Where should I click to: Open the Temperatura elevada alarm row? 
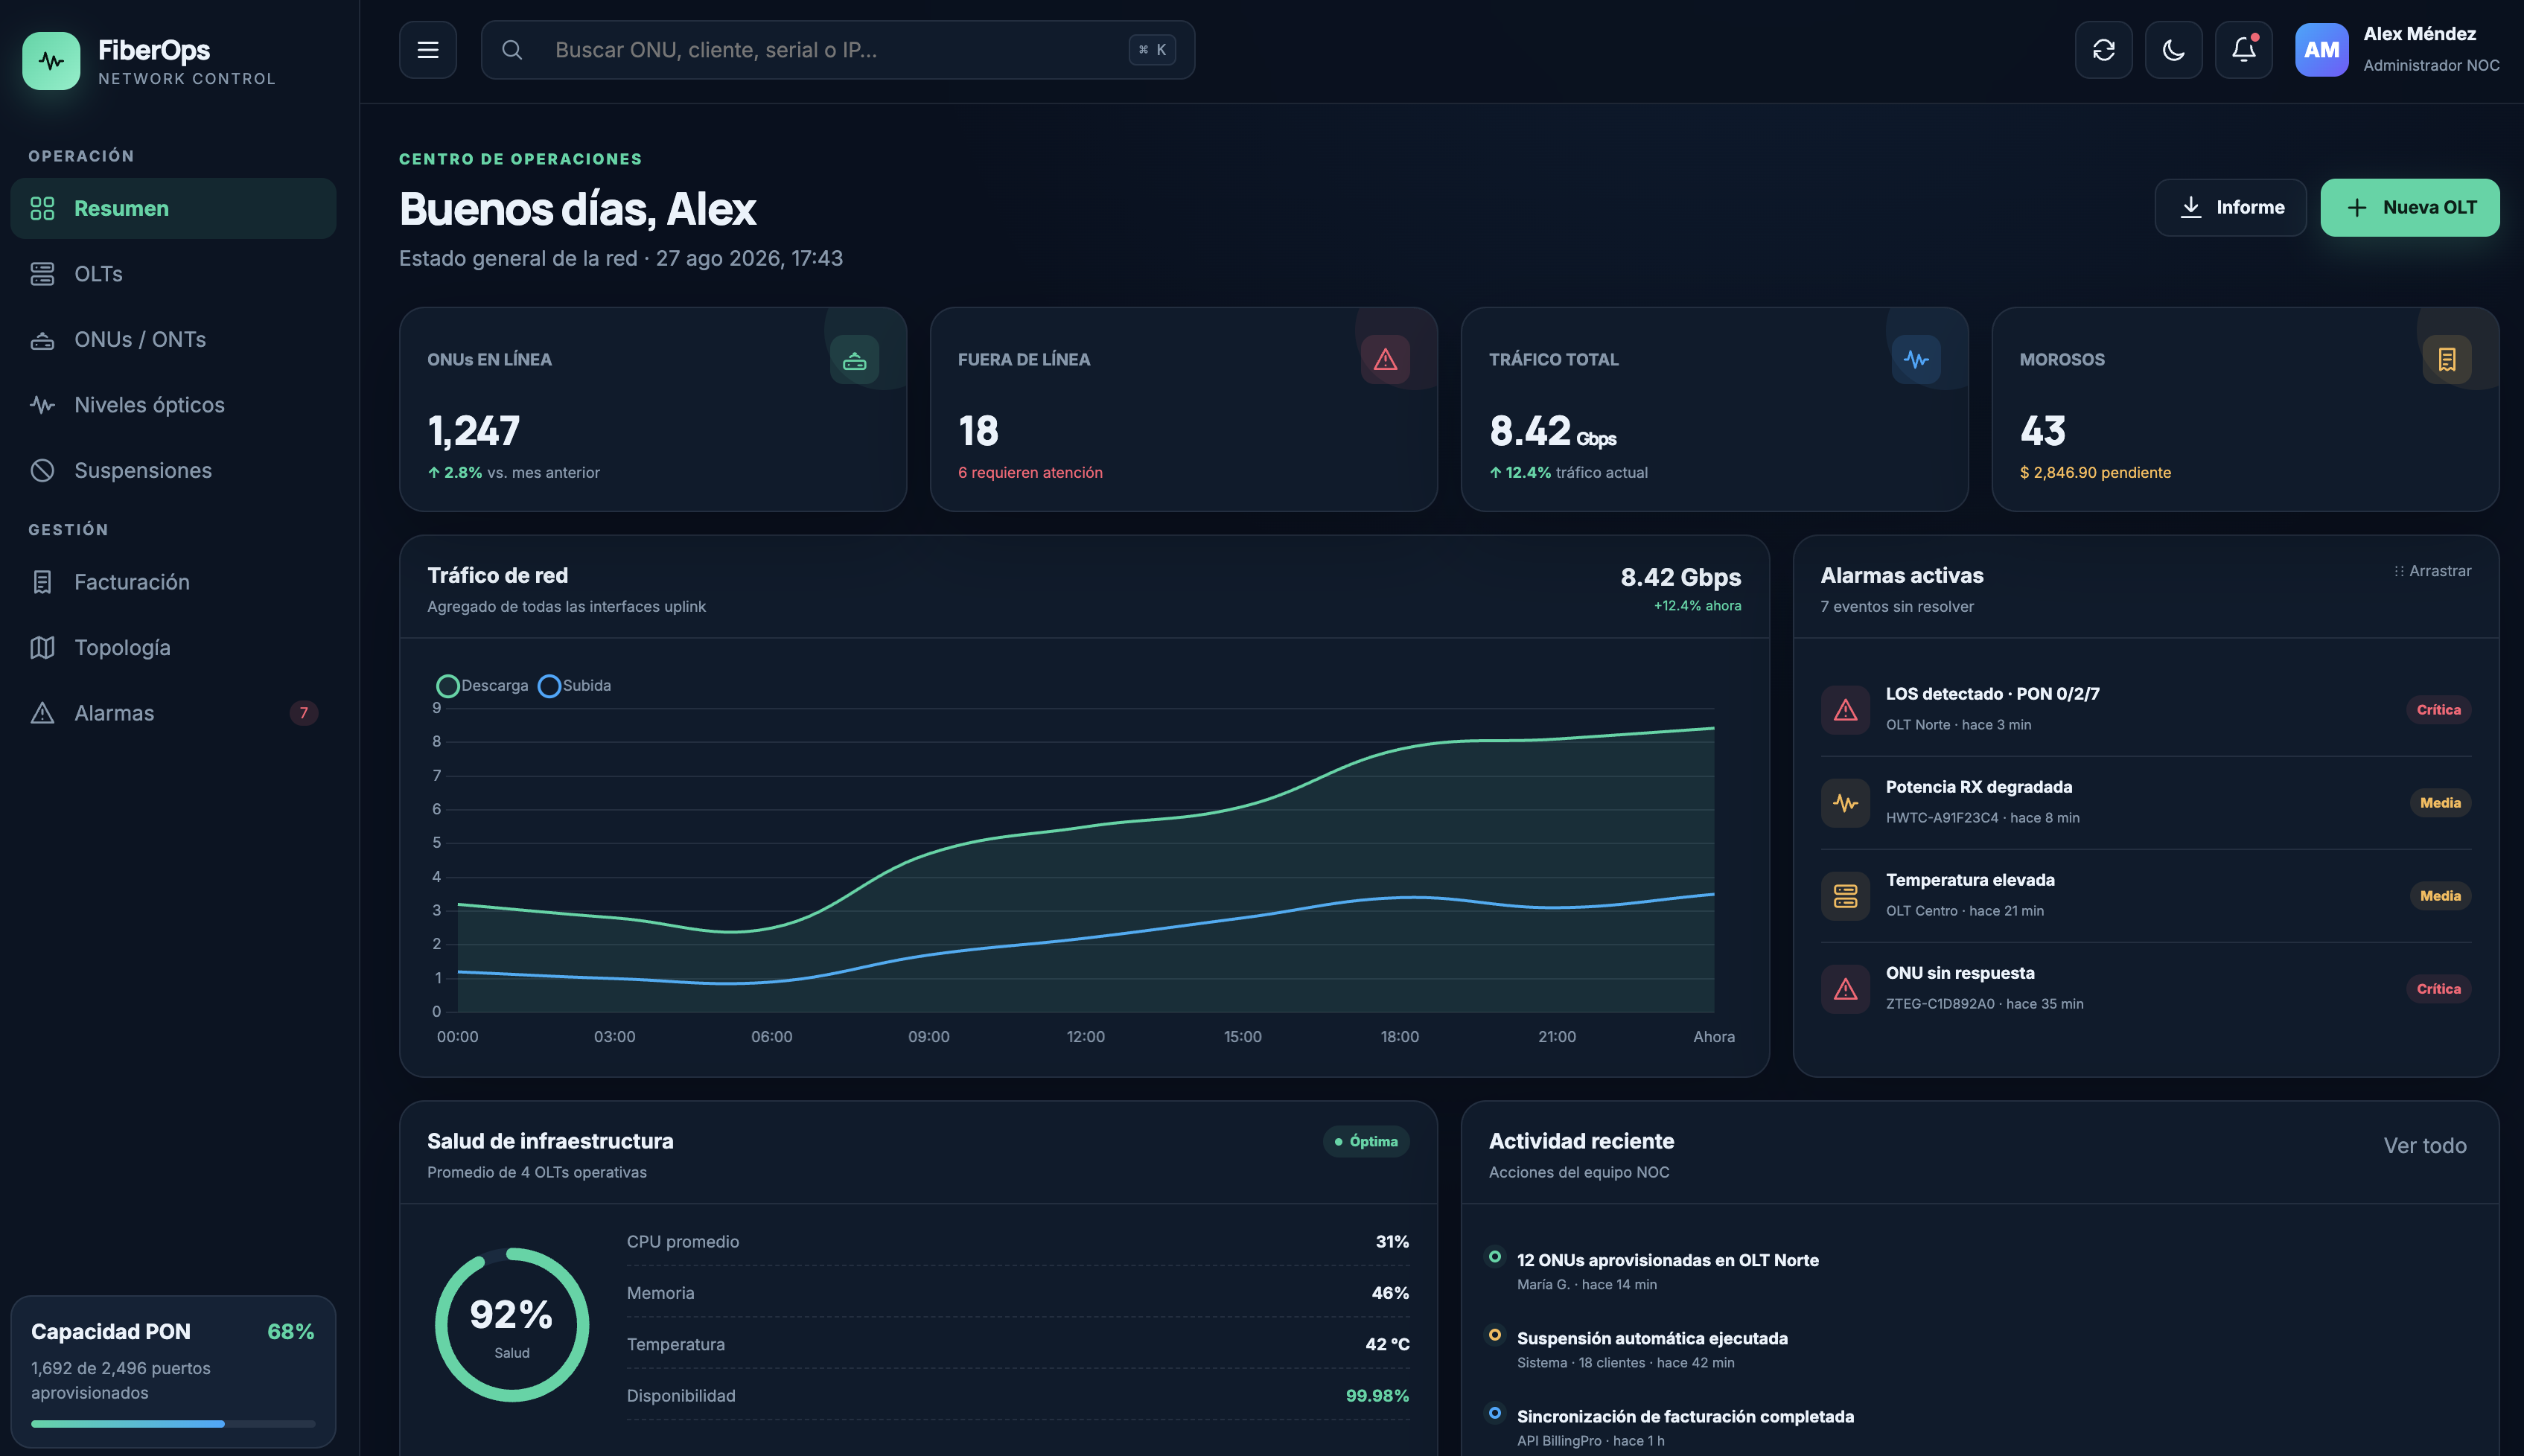pyautogui.click(x=2146, y=896)
